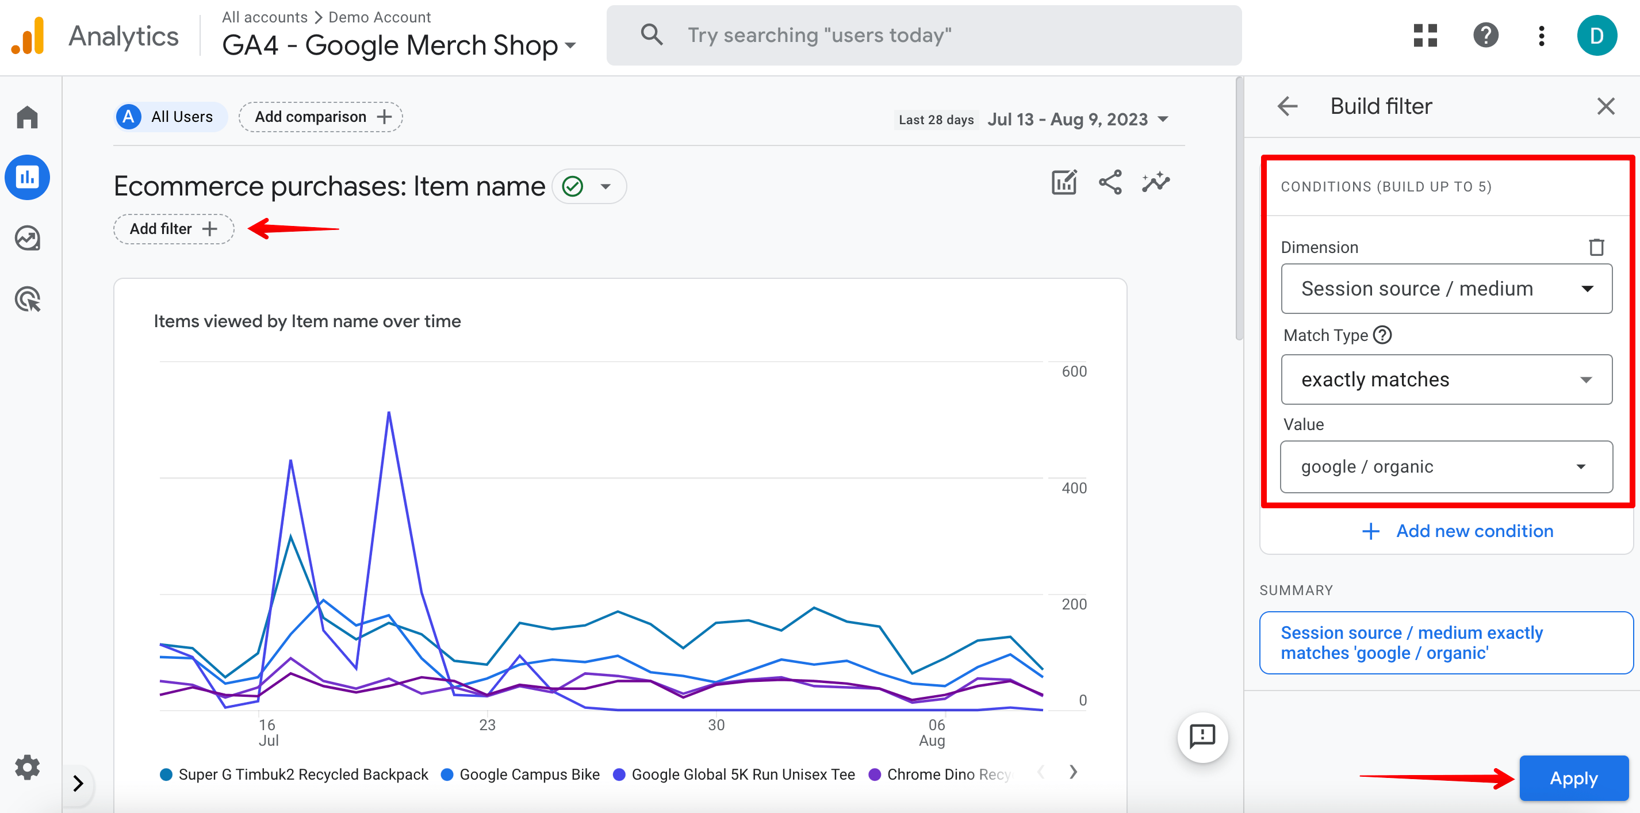Click the Add filter button
The width and height of the screenshot is (1640, 813).
[x=174, y=229]
